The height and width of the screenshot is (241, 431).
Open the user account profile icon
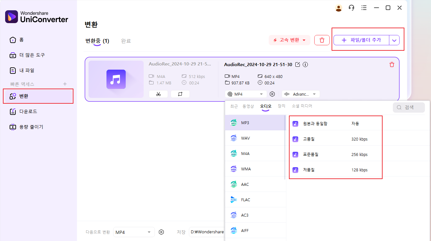click(x=339, y=8)
